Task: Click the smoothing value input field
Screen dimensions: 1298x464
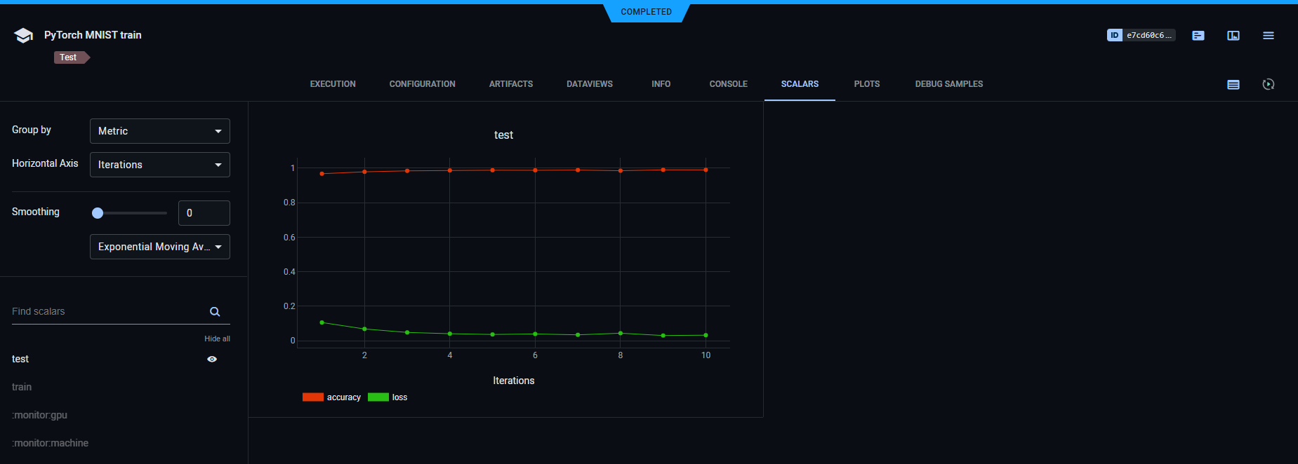Action: 204,213
